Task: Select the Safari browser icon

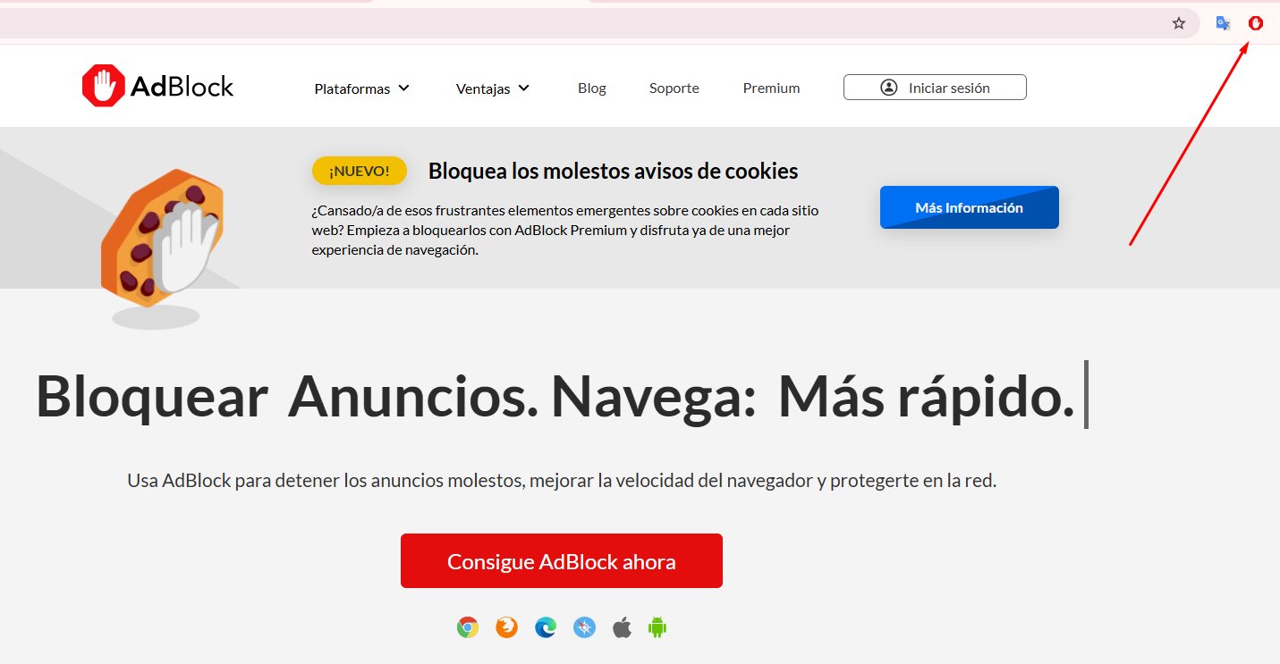Action: [584, 626]
